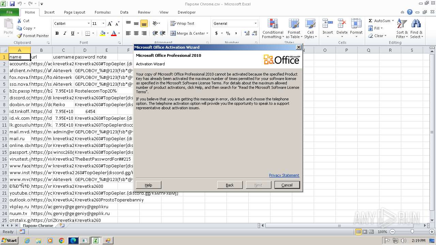Open the File tab
The height and width of the screenshot is (245, 436).
(10, 12)
